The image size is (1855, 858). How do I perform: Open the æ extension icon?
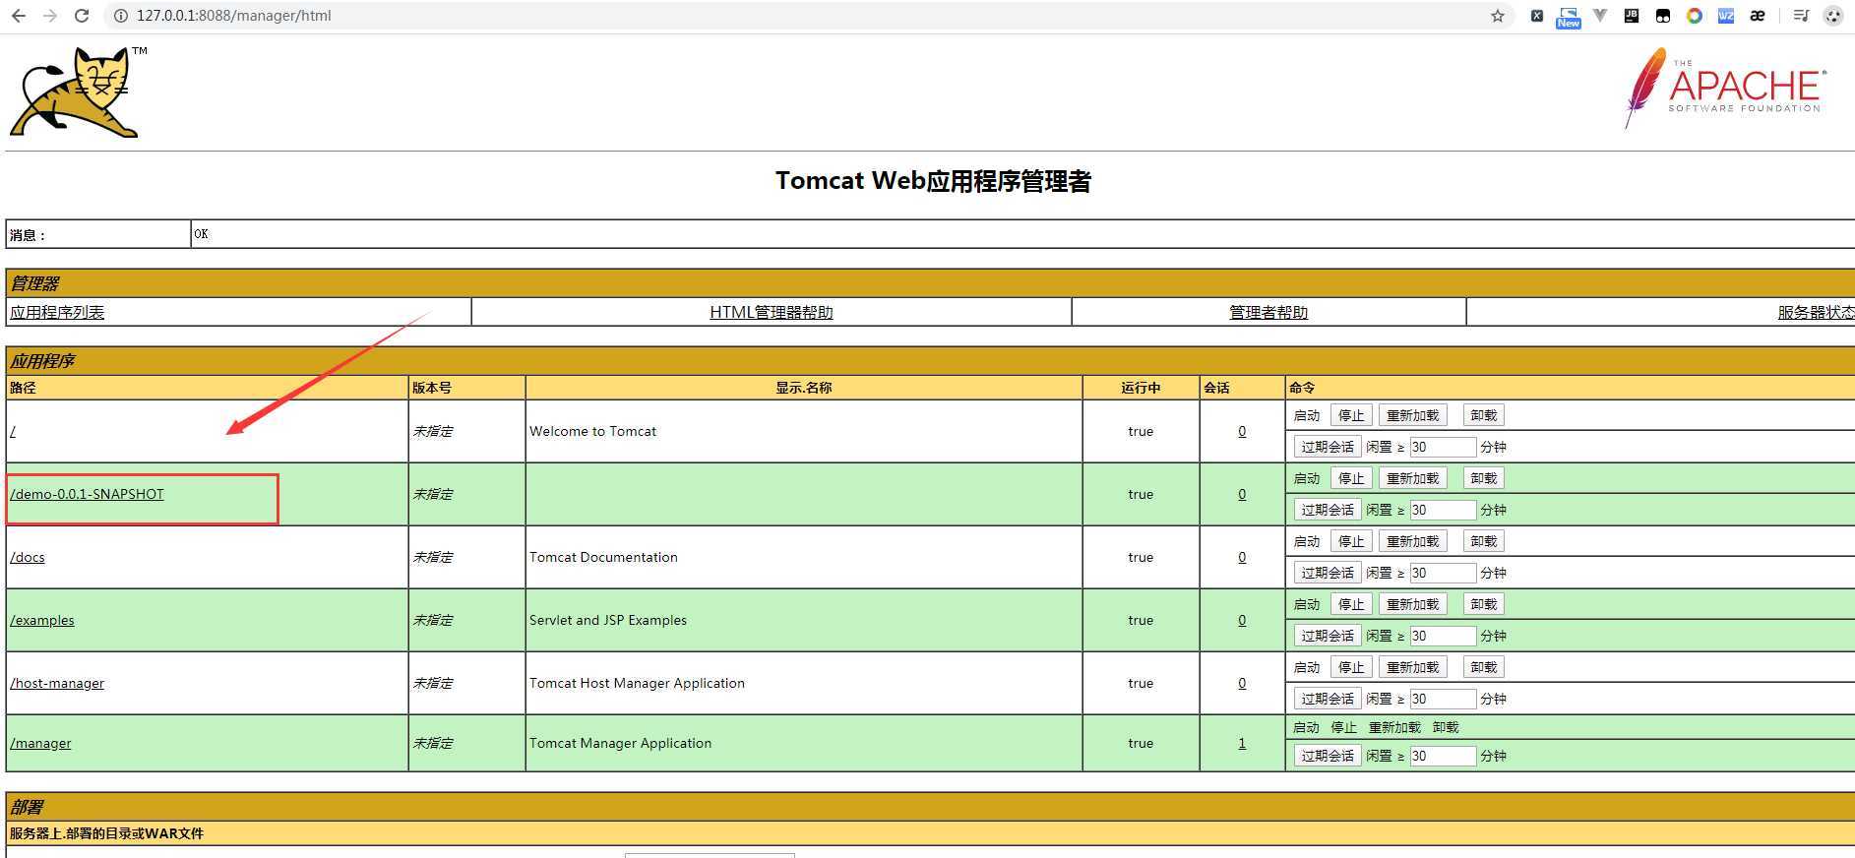click(x=1758, y=16)
